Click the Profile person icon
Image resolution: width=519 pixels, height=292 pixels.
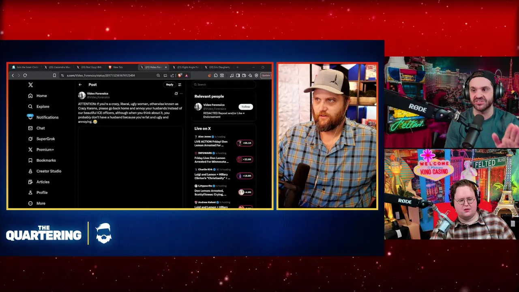(x=30, y=193)
